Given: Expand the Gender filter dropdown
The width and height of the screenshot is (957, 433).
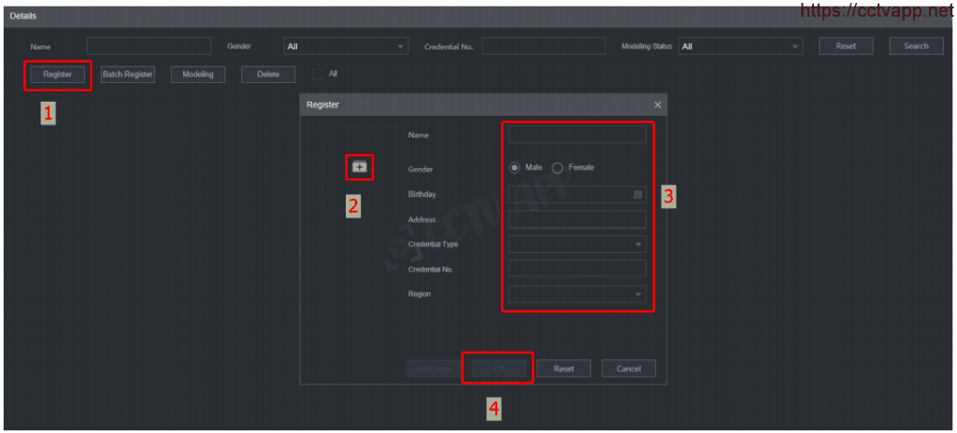Looking at the screenshot, I should coord(346,46).
